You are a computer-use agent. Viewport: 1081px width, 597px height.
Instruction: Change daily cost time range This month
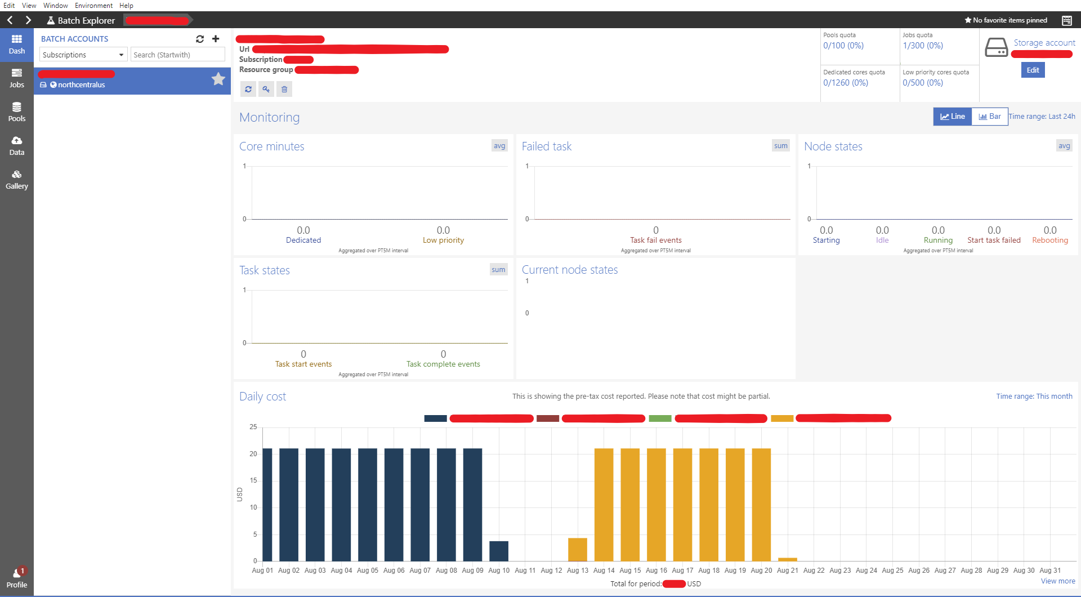1034,396
